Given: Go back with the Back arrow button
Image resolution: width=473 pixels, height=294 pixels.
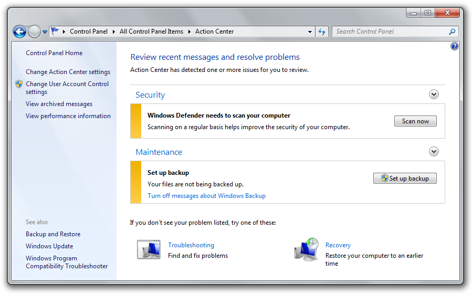Looking at the screenshot, I should tap(19, 31).
